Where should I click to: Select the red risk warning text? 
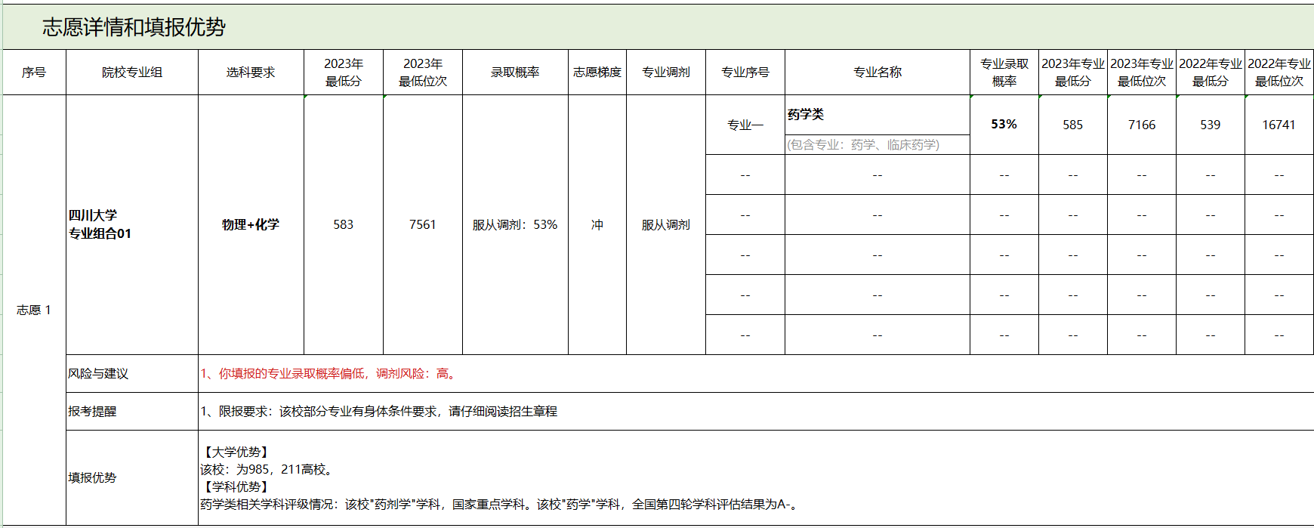329,374
